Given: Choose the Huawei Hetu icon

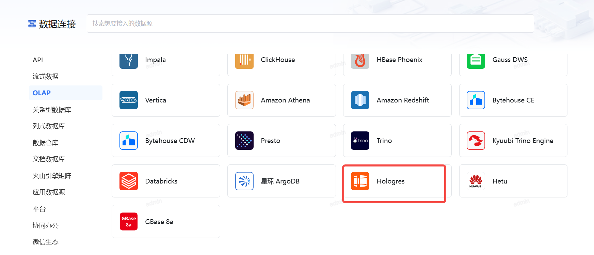Looking at the screenshot, I should pos(476,181).
